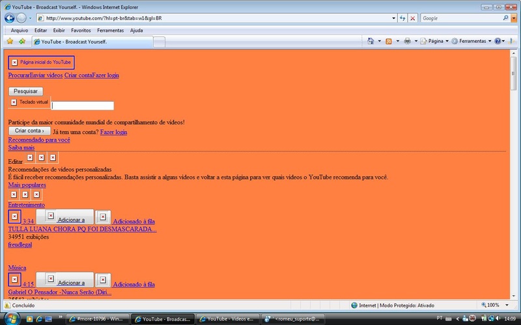The image size is (521, 325).
Task: Click the YouTube search text field
Action: click(83, 105)
